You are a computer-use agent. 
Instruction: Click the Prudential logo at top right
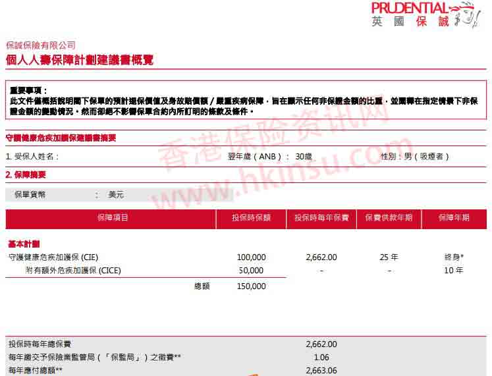pyautogui.click(x=425, y=14)
